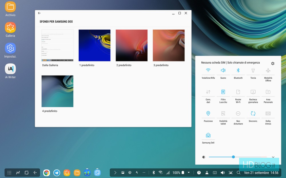Toggle Conn. dati mobile data
Image resolution: width=286 pixels, height=178 pixels.
(x=208, y=96)
